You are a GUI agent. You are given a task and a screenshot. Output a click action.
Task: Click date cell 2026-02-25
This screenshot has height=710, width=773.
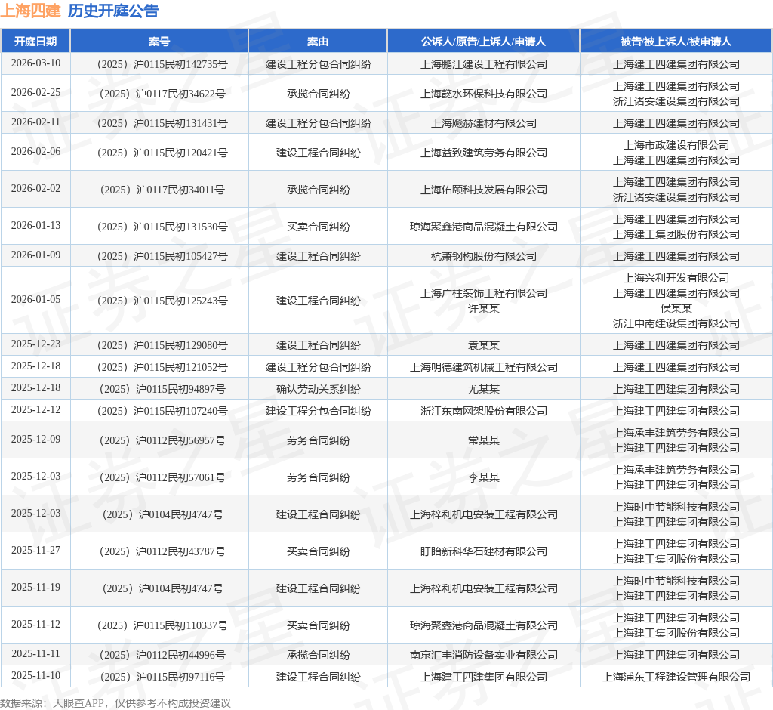[x=36, y=93]
